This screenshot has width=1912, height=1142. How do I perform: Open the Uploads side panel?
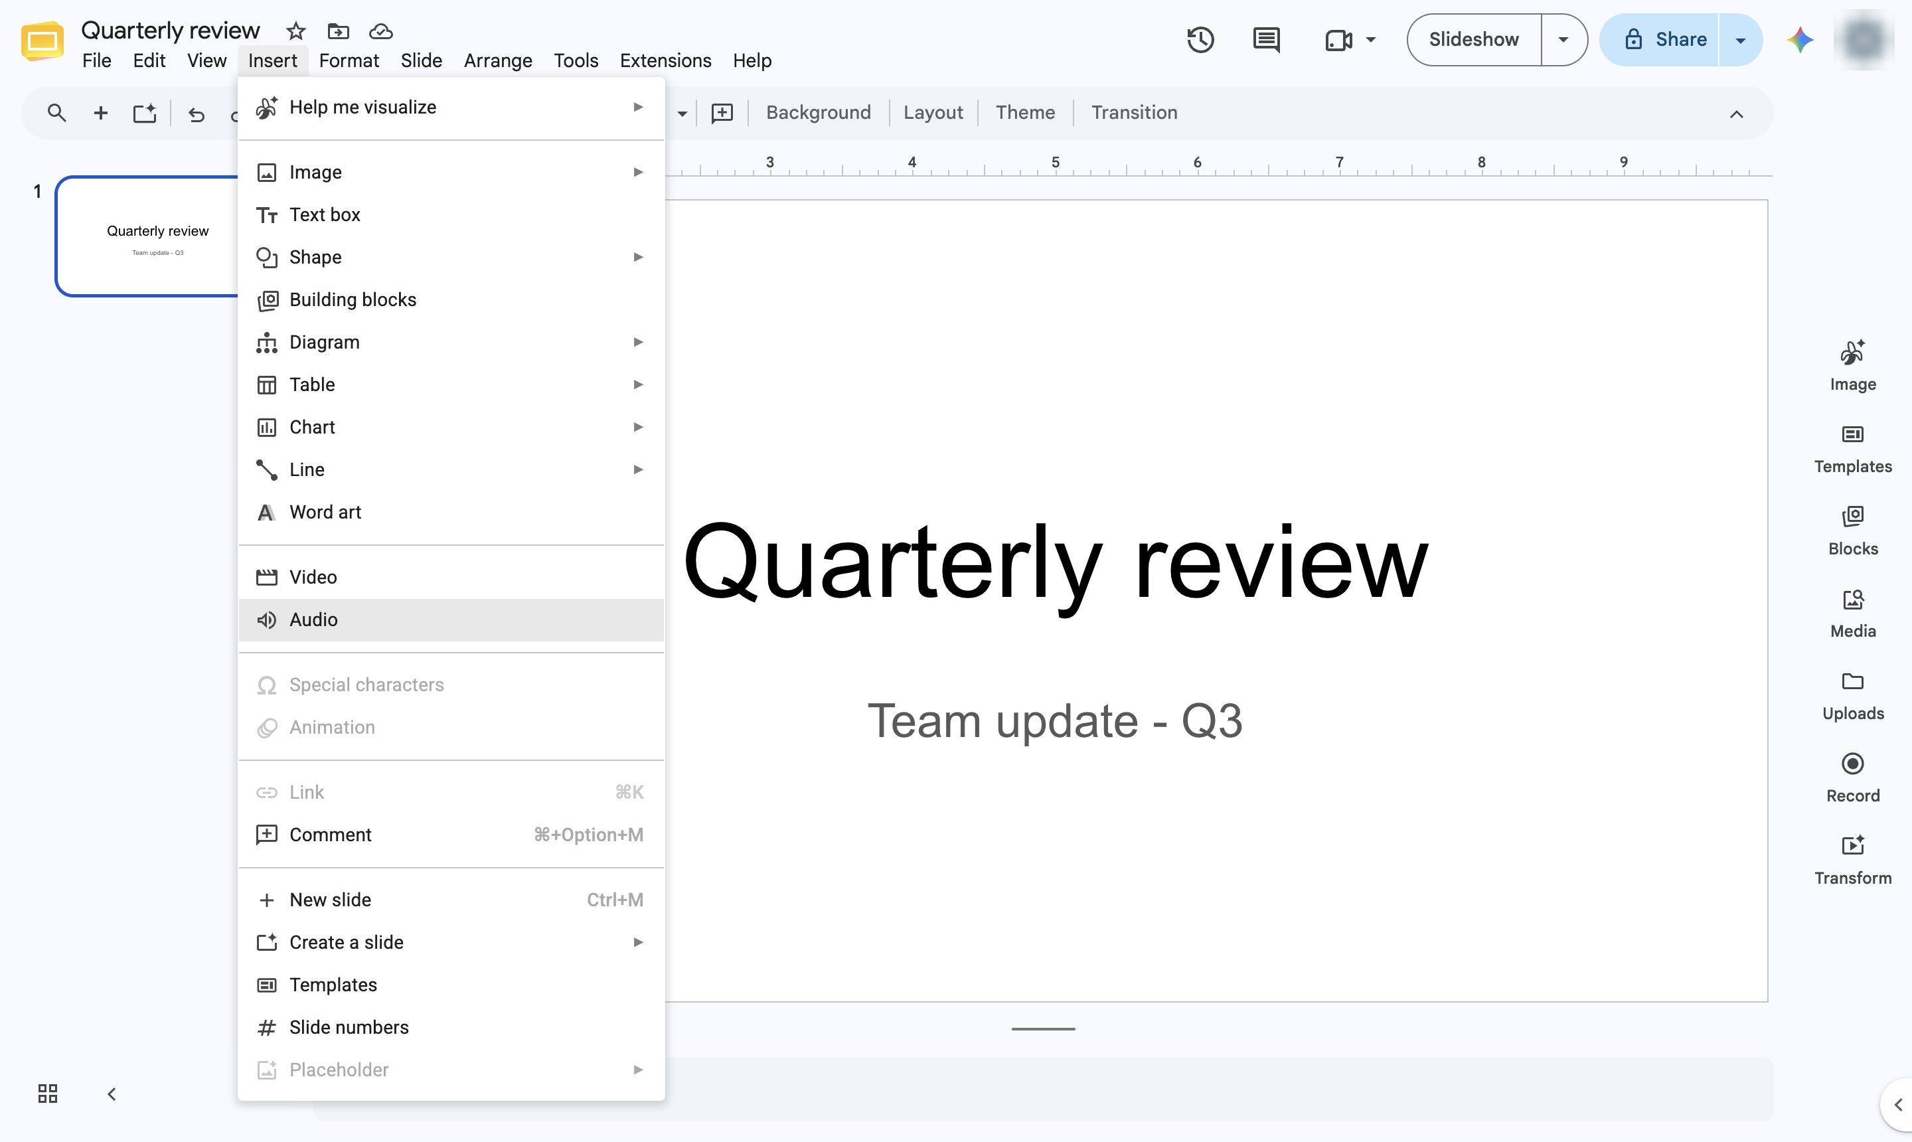pos(1852,696)
